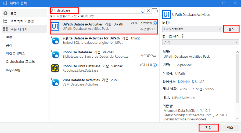Click the 프로젝트 의존성 tree icon
This screenshot has height=133, width=241.
point(5,21)
